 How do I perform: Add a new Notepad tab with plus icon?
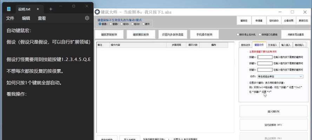click(51, 9)
